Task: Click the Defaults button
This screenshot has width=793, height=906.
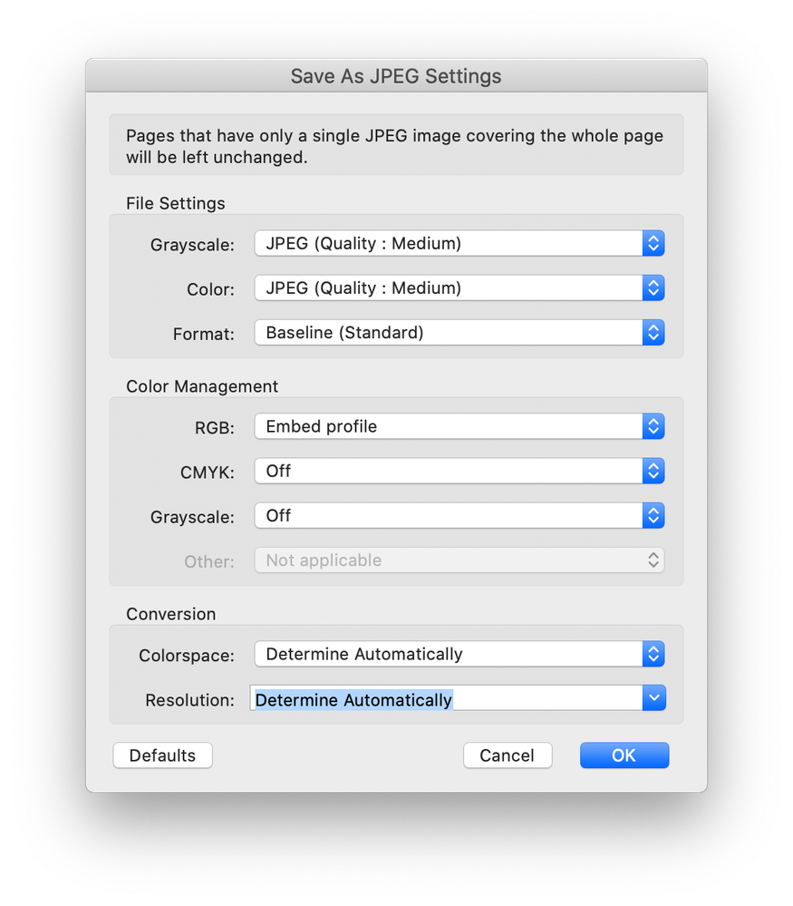Action: (x=162, y=755)
